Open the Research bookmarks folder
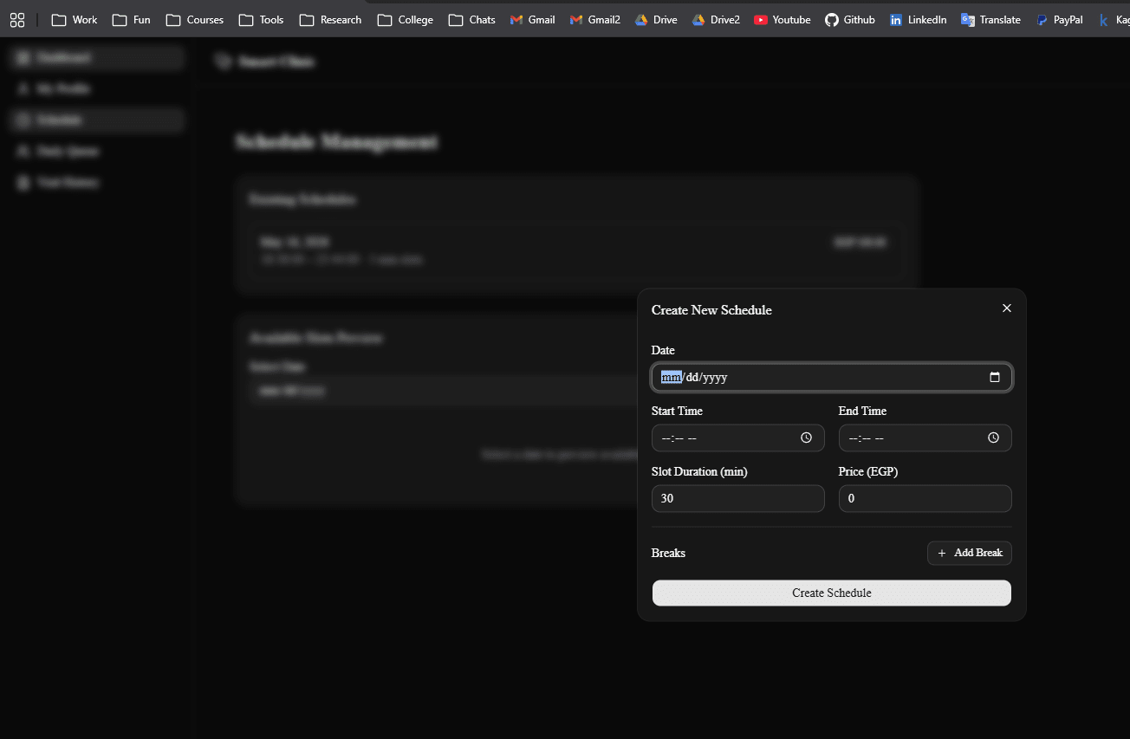 click(x=331, y=20)
